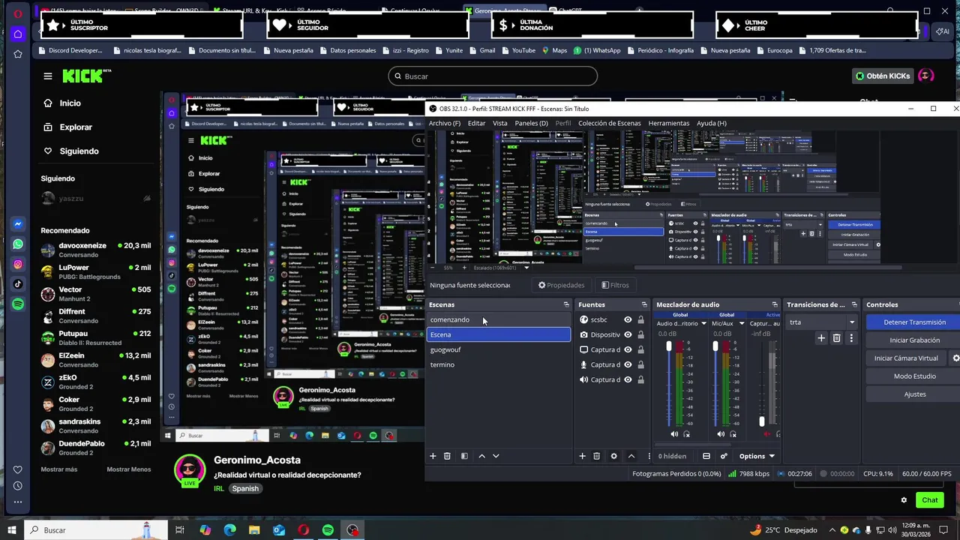Viewport: 960px width, 540px height.
Task: Select the termino scene
Action: point(498,364)
